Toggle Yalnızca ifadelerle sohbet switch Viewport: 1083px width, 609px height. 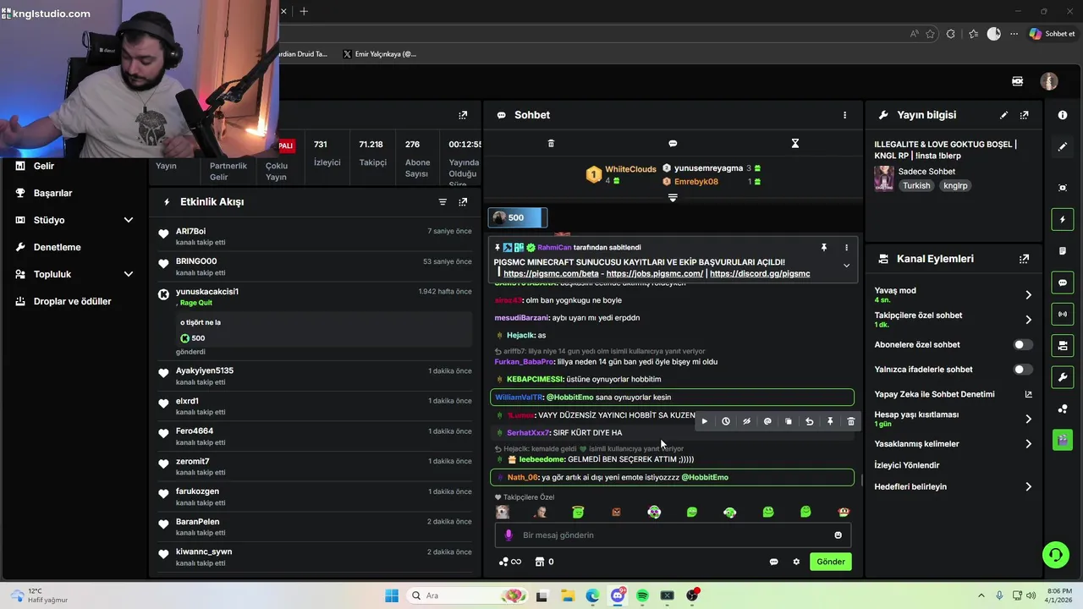pyautogui.click(x=1023, y=370)
